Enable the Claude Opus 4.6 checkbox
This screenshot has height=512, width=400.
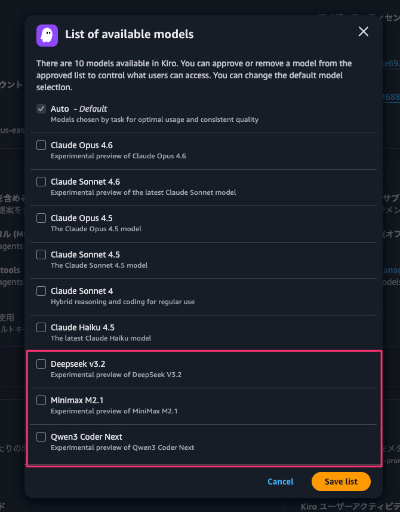point(41,145)
